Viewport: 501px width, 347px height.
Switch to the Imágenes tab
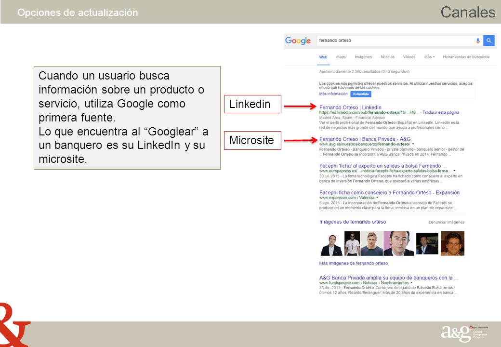click(x=363, y=57)
